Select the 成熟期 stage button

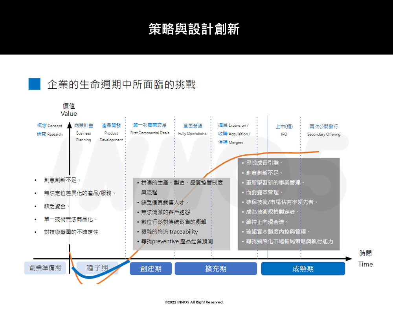point(303,269)
